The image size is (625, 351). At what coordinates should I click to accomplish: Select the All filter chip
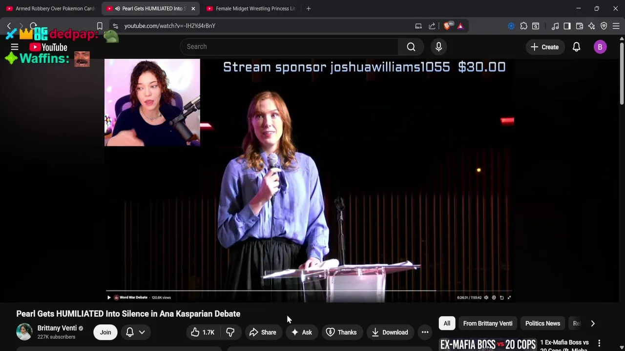click(447, 323)
